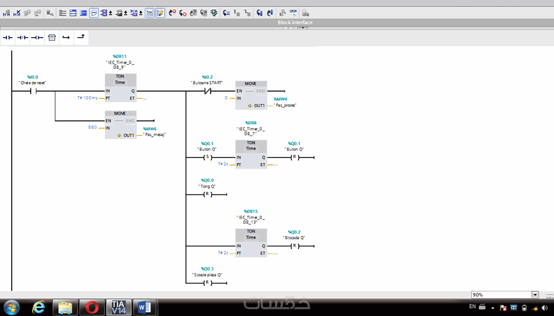Toggle favorites display in the editor
The height and width of the screenshot is (316, 554).
point(160,13)
